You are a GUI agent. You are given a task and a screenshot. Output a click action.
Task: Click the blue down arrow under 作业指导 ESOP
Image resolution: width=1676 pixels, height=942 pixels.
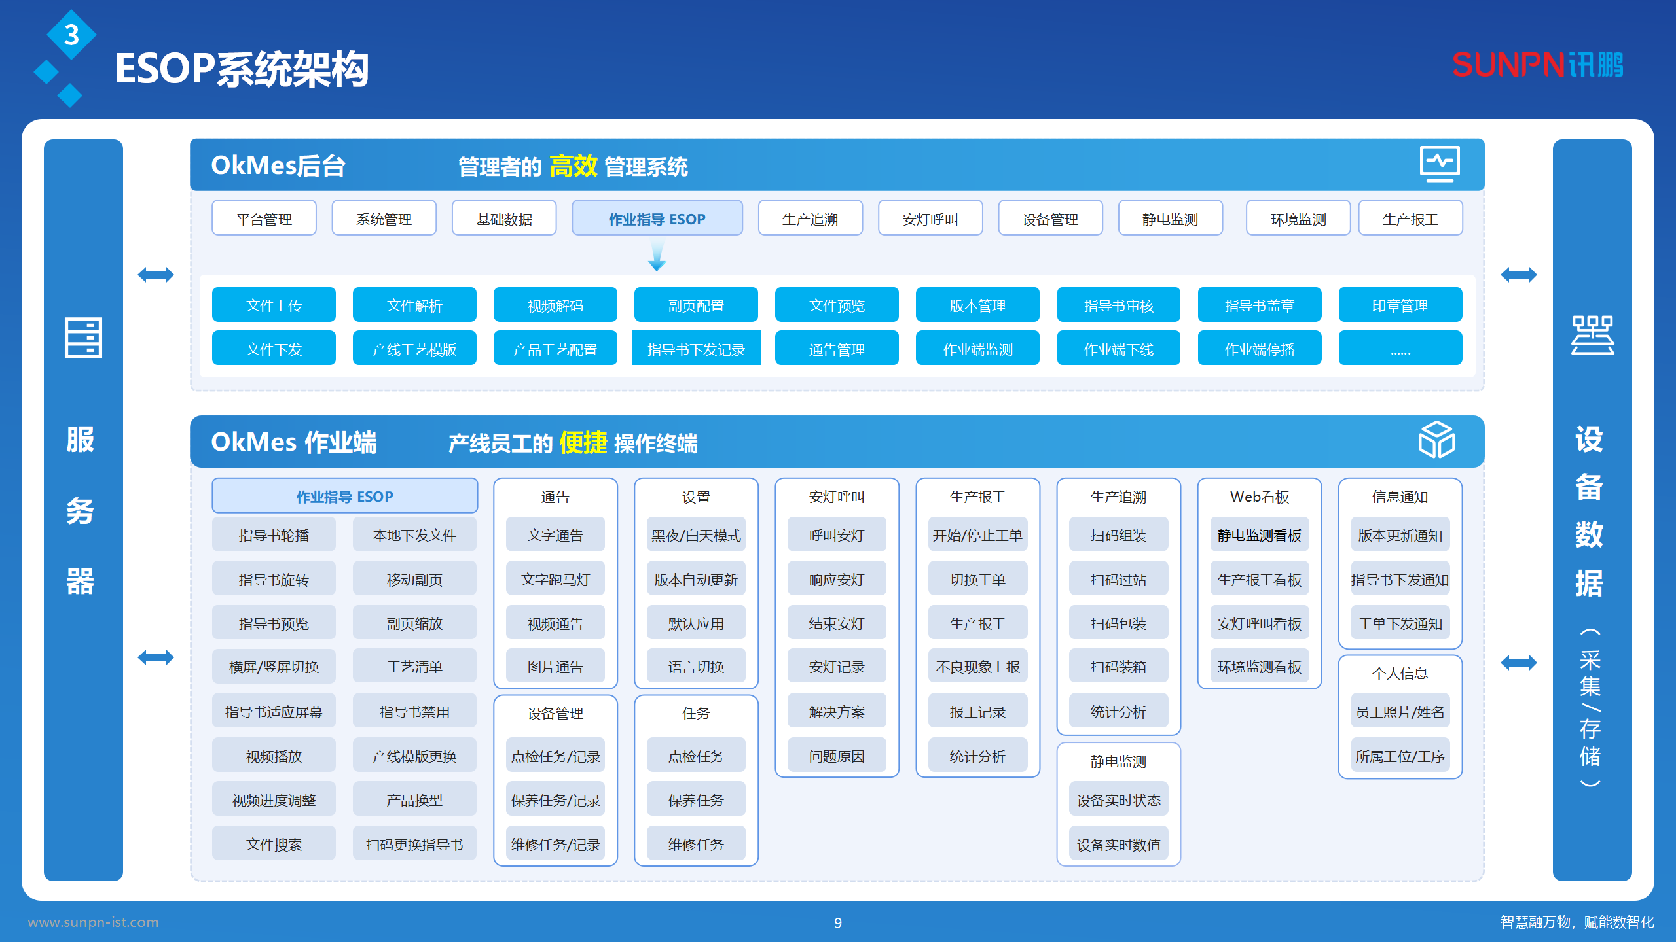[657, 262]
